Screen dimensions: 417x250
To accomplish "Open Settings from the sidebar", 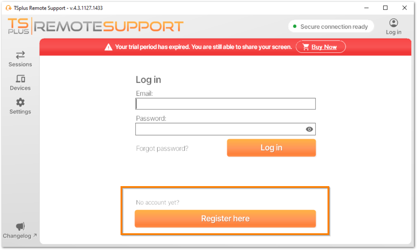I will tap(20, 106).
